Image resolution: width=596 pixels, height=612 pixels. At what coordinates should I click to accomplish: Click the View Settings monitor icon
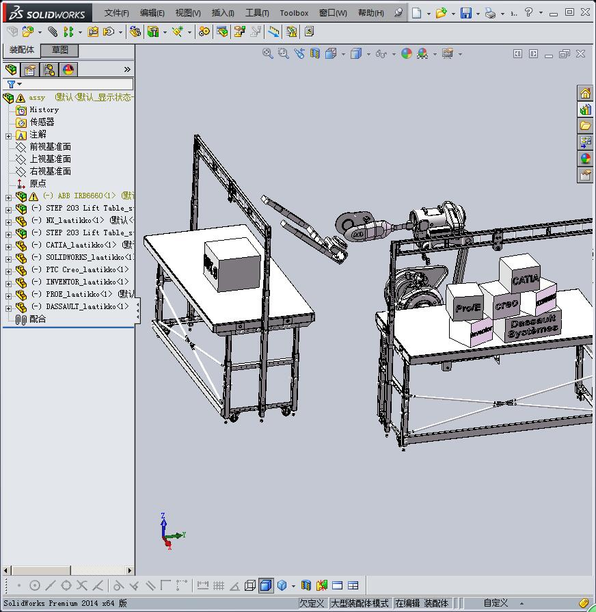(x=448, y=53)
